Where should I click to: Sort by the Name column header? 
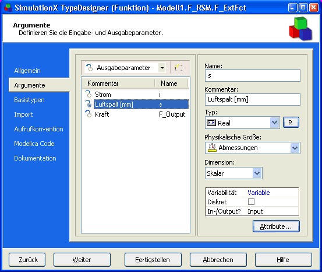(171, 83)
